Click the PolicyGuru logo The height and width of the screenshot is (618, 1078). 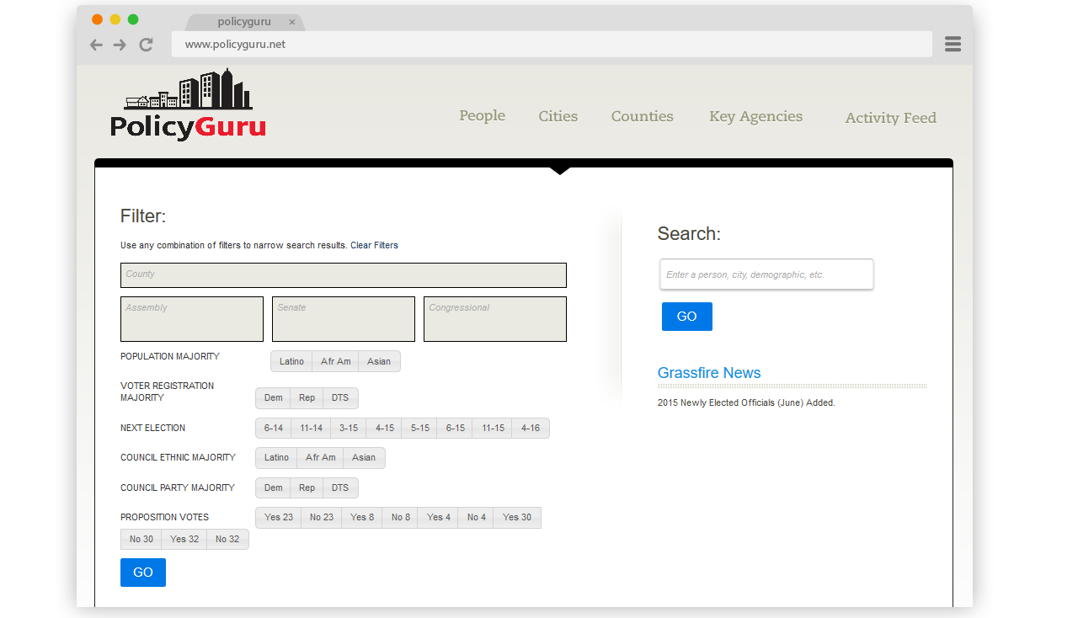pyautogui.click(x=188, y=105)
